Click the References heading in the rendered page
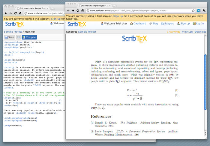Viewport: 210px width, 146px height. (x=101, y=116)
